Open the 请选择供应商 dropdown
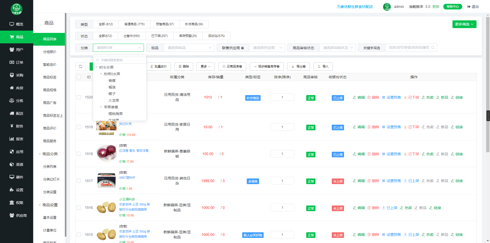 [x=267, y=48]
